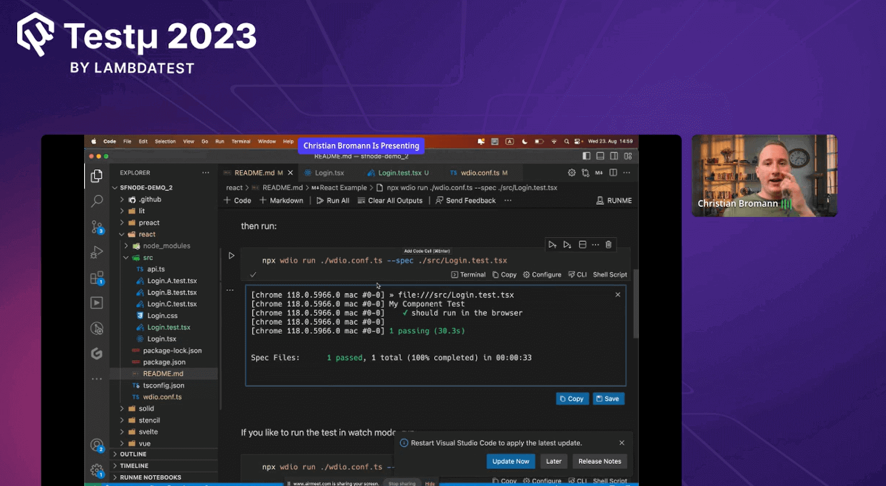Click Clear All Outputs

click(390, 200)
